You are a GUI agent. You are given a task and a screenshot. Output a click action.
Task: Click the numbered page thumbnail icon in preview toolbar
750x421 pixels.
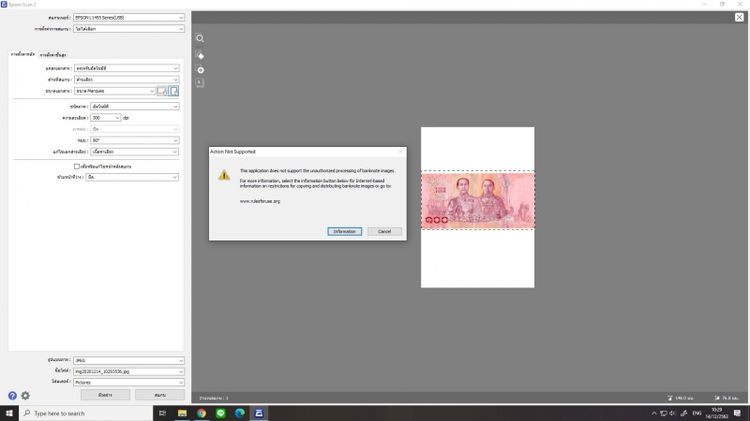[x=200, y=82]
